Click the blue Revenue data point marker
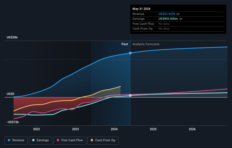Screen dimensions: 232x148 click(x=130, y=53)
